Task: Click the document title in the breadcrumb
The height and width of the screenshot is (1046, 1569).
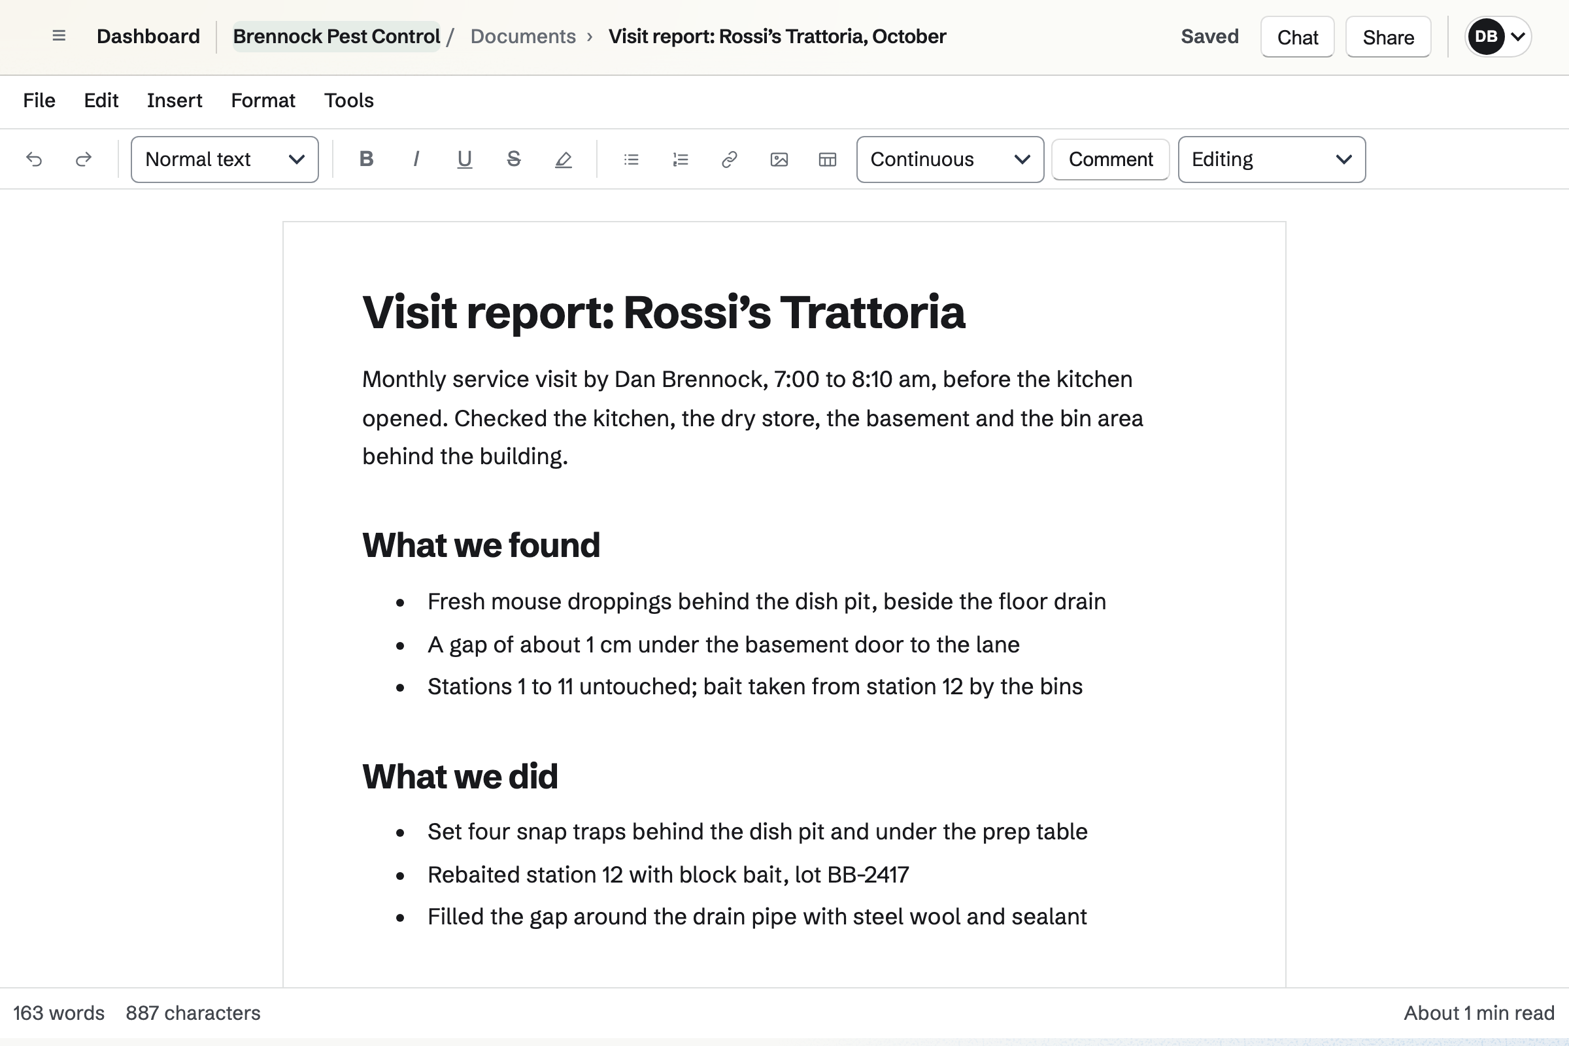Action: tap(777, 36)
